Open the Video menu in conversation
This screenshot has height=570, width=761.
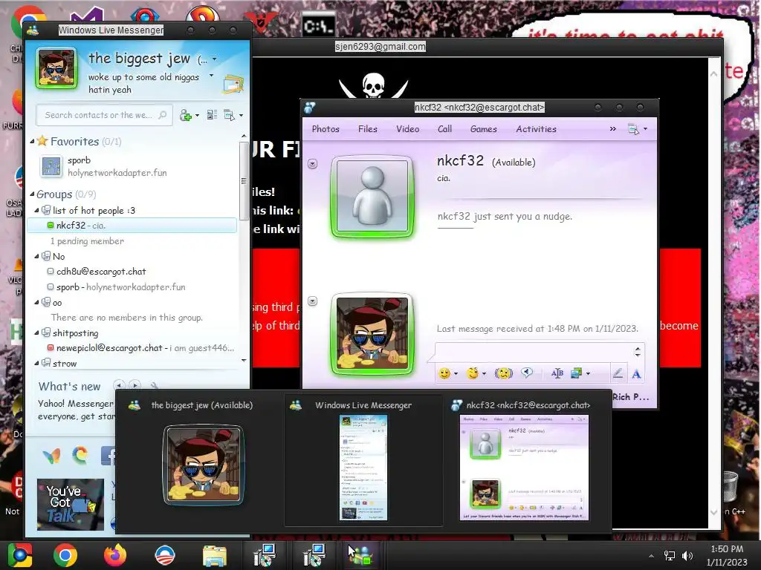pyautogui.click(x=408, y=129)
